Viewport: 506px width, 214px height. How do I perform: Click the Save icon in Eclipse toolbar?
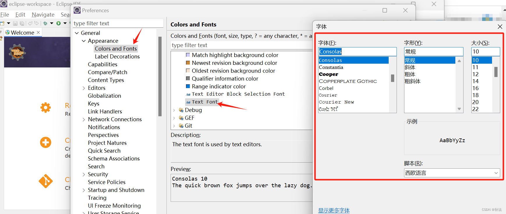[x=15, y=23]
